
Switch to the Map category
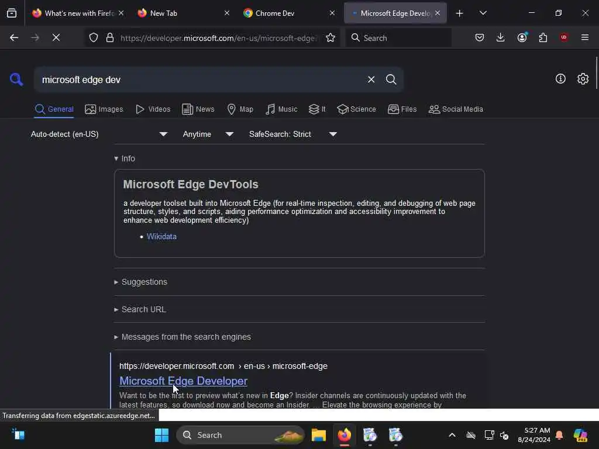coord(240,109)
